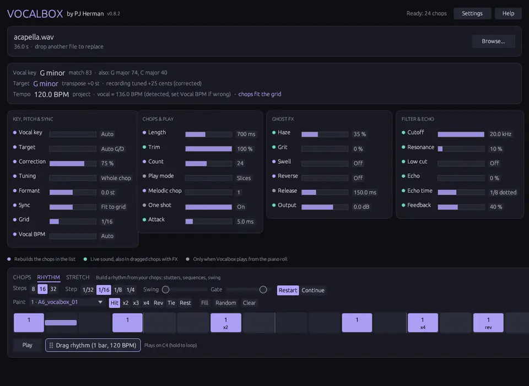The height and width of the screenshot is (386, 529).
Task: Click the Cutoff '20.0 kHz' value
Action: [x=500, y=134]
